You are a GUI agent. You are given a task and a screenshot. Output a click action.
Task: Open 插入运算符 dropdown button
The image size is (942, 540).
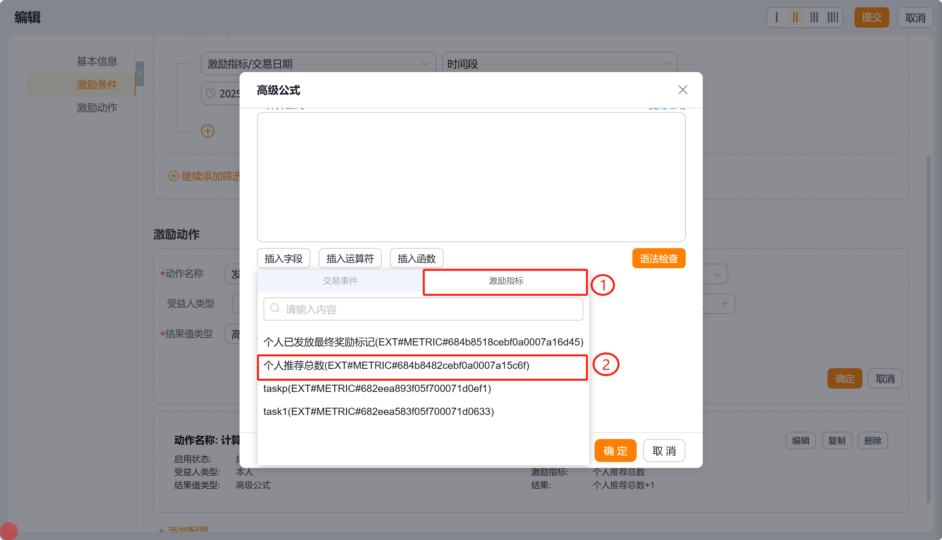349,259
